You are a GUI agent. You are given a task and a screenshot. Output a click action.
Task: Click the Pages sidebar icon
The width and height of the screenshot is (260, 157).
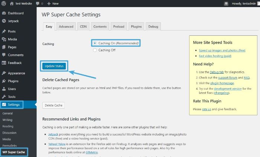click(x=4, y=47)
